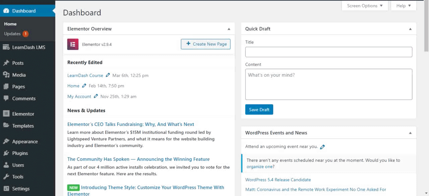The width and height of the screenshot is (429, 196).
Task: Collapse the Quick Draft widget
Action: (x=410, y=29)
